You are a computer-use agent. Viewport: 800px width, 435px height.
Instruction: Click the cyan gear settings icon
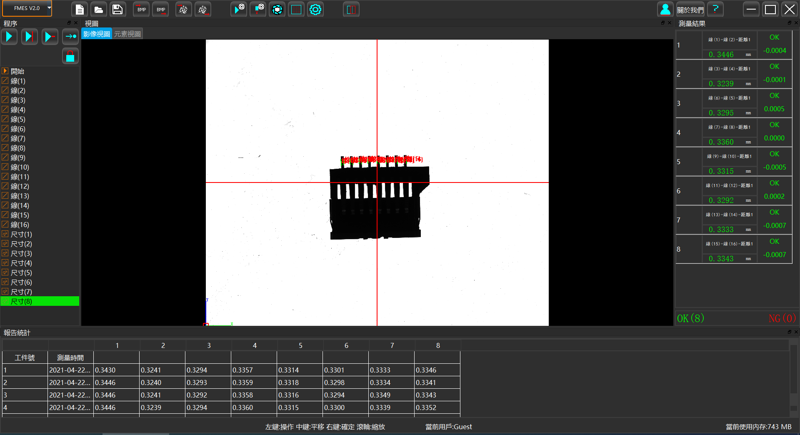[x=315, y=9]
